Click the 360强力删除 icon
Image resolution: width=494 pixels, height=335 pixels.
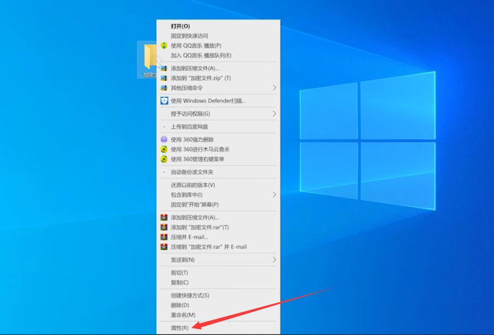(164, 139)
